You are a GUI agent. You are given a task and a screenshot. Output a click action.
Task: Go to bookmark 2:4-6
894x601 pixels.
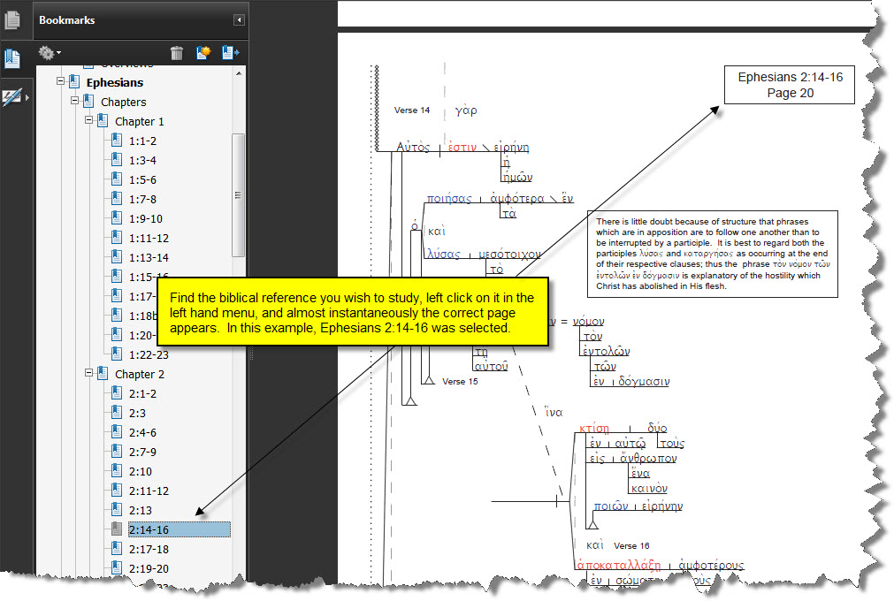(142, 432)
